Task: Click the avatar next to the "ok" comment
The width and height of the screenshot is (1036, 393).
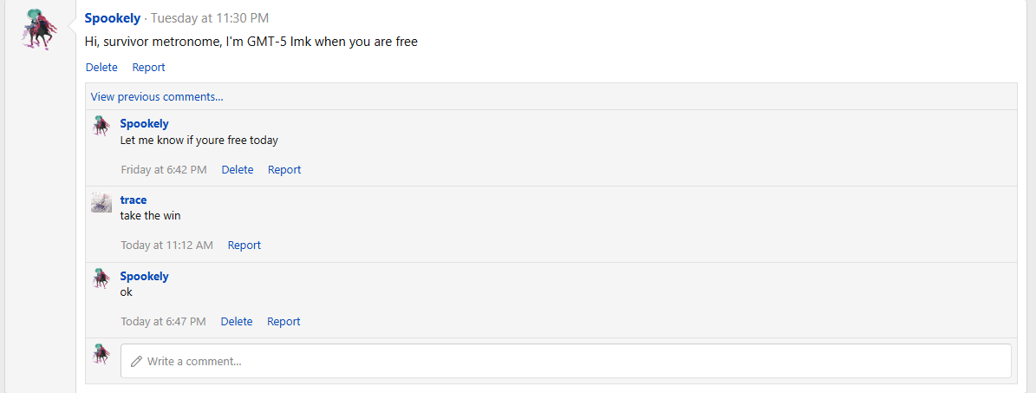Action: click(x=101, y=278)
